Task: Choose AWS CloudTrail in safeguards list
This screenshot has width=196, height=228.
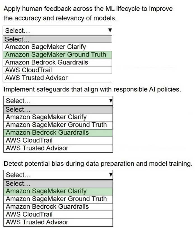Action: point(29,140)
